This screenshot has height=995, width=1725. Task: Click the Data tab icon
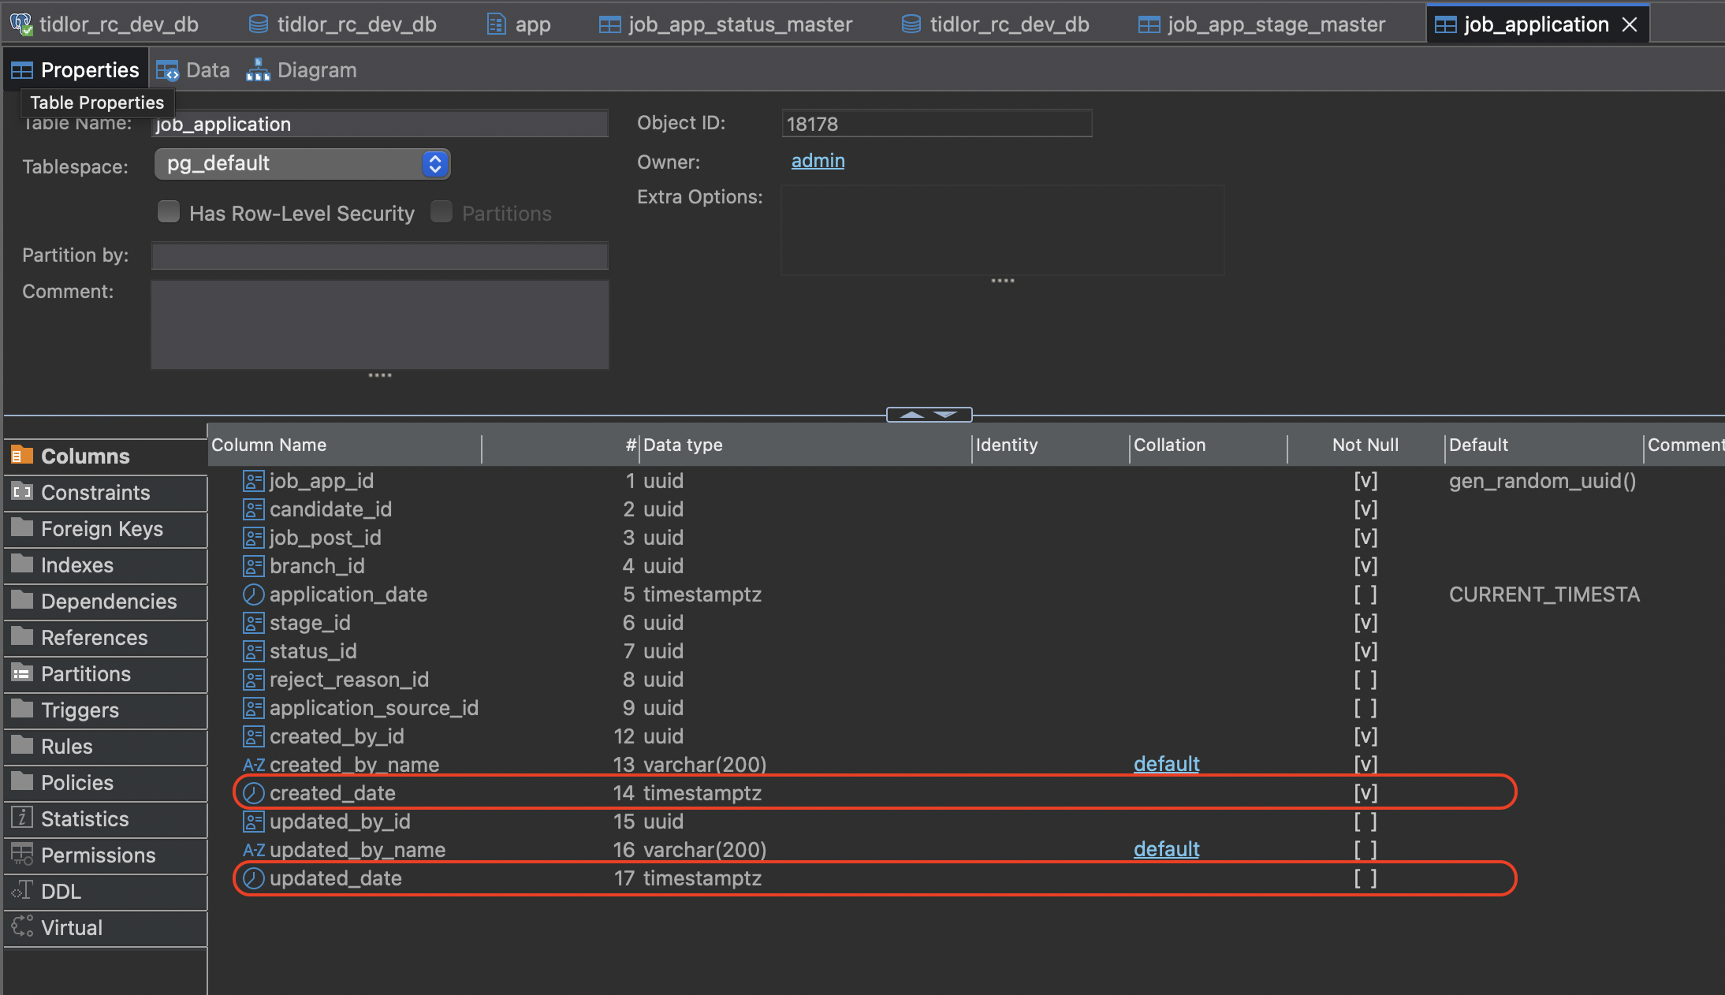[167, 71]
